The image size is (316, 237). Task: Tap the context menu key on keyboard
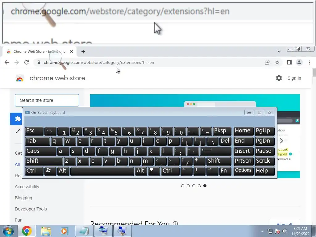coord(154,171)
